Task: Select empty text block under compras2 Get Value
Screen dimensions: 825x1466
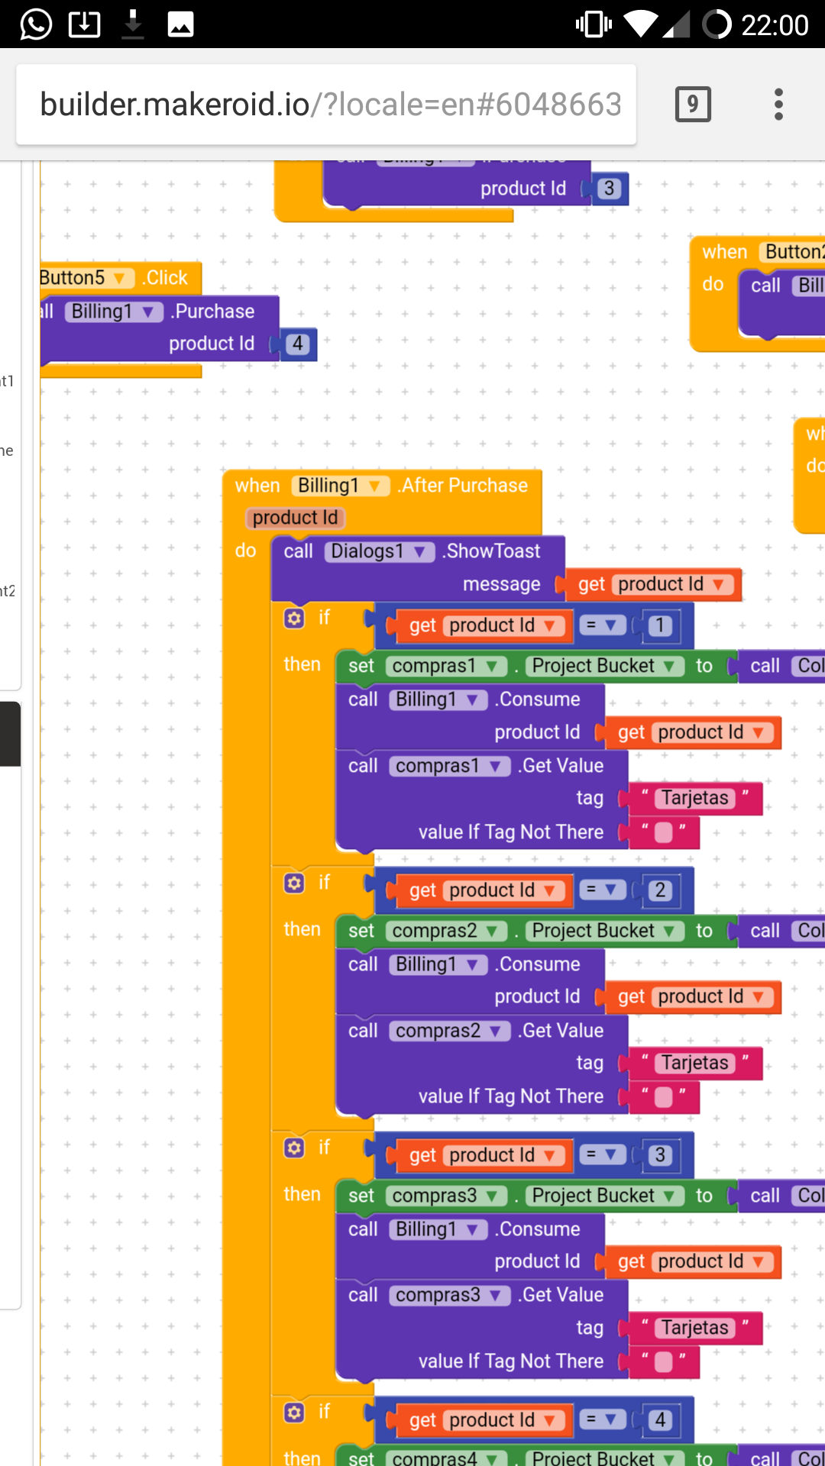Action: [x=664, y=1096]
